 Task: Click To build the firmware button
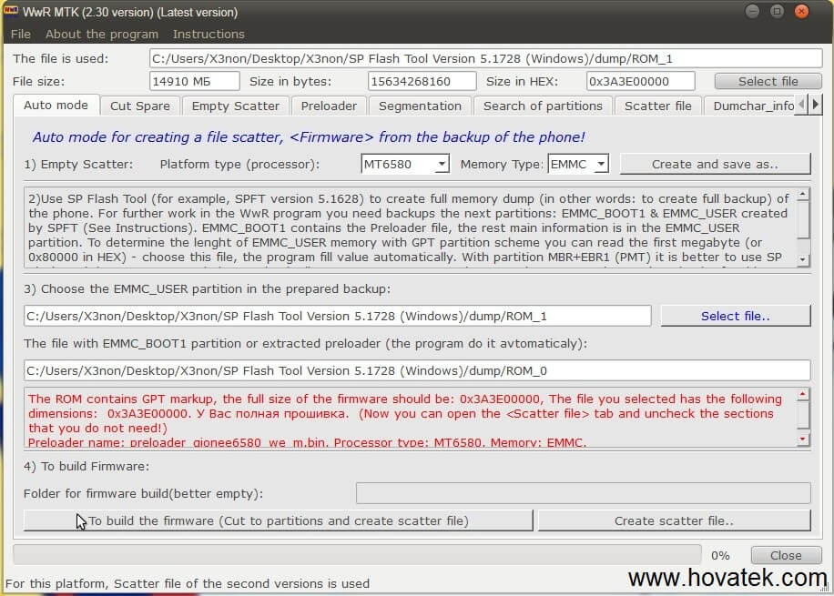279,520
